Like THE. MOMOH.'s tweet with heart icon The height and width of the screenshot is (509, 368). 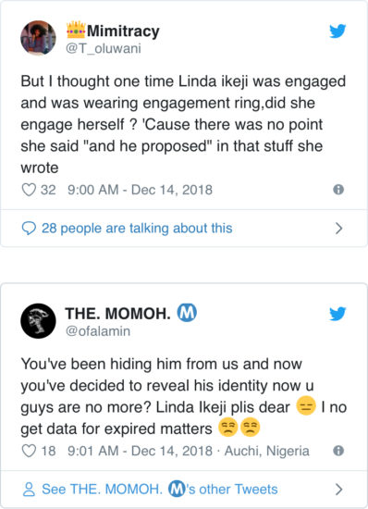pos(29,451)
